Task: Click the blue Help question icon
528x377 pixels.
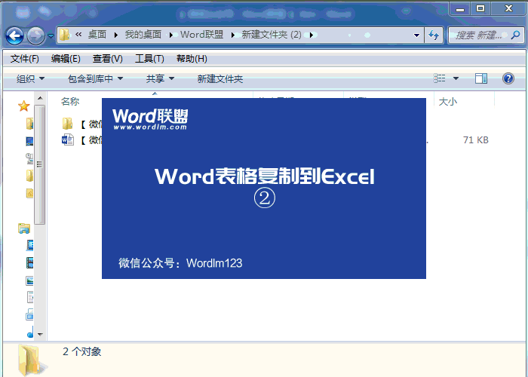Action: [508, 78]
